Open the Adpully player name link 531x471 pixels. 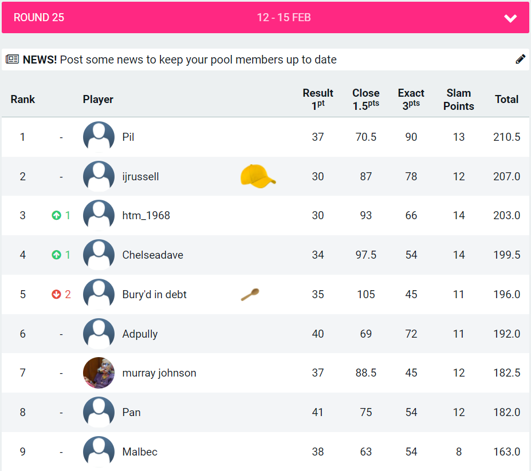140,334
